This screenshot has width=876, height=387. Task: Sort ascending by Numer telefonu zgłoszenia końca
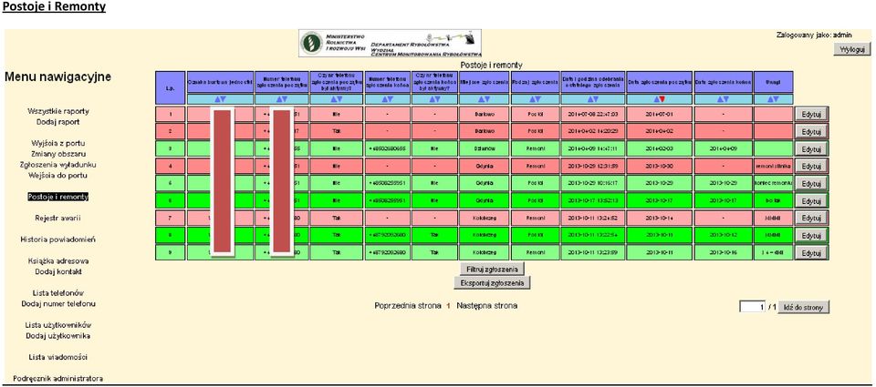[384, 99]
